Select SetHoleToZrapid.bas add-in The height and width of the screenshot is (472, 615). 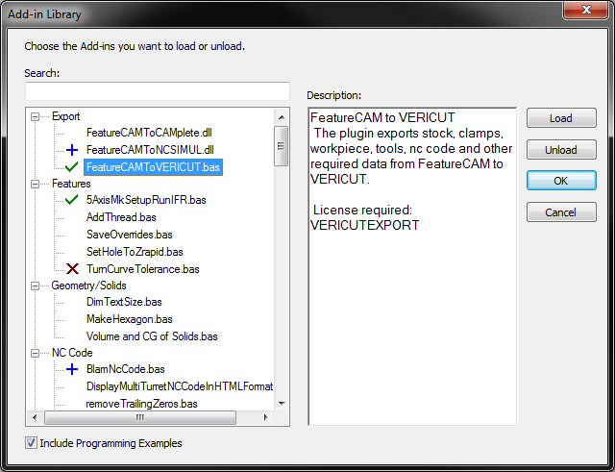135,252
